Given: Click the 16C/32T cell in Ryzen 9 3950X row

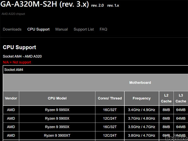Looking at the screenshot, I should point(110,127).
